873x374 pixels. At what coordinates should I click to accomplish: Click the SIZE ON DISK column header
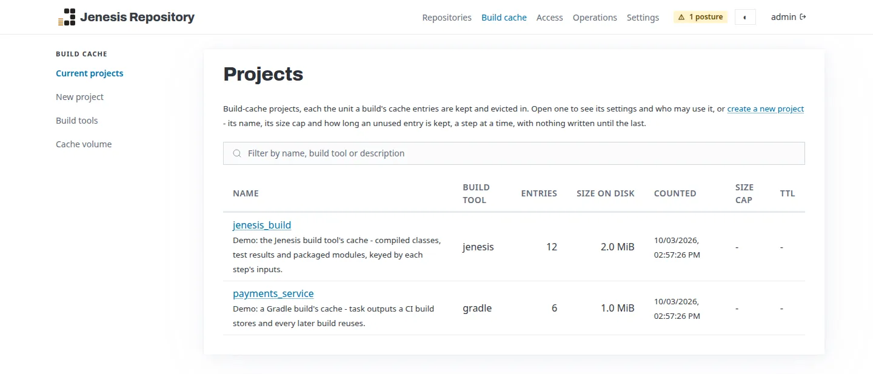coord(606,193)
